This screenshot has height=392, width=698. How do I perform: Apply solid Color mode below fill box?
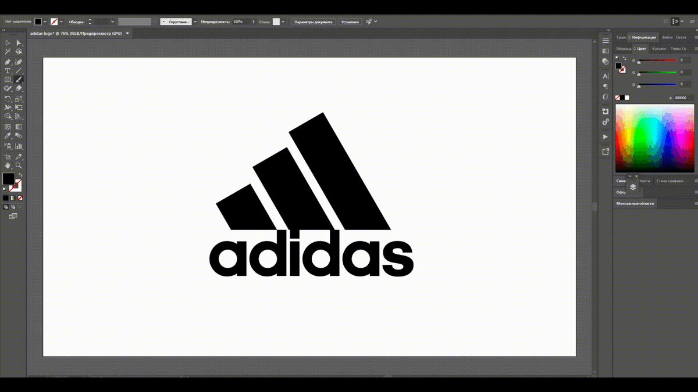click(x=5, y=198)
